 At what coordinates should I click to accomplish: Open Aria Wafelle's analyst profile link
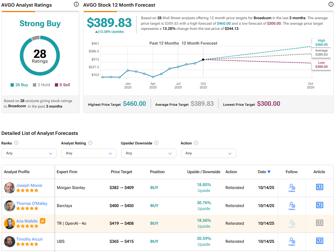point(27,221)
